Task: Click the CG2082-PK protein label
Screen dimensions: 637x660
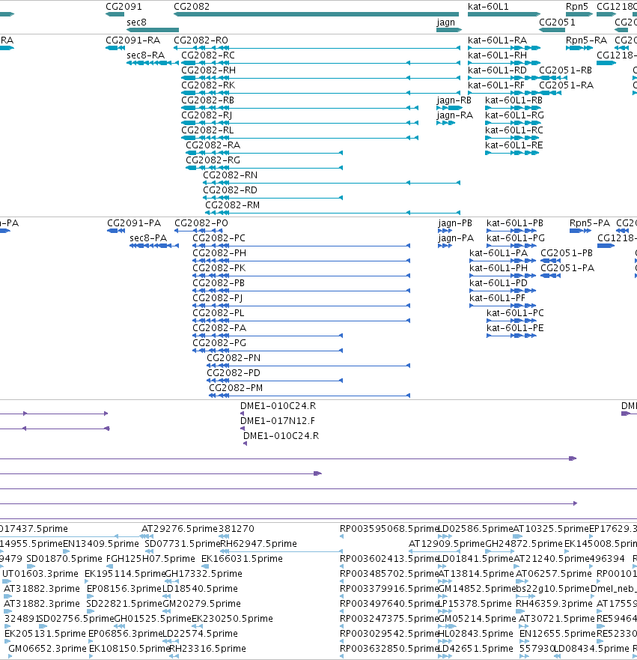Action: (219, 267)
